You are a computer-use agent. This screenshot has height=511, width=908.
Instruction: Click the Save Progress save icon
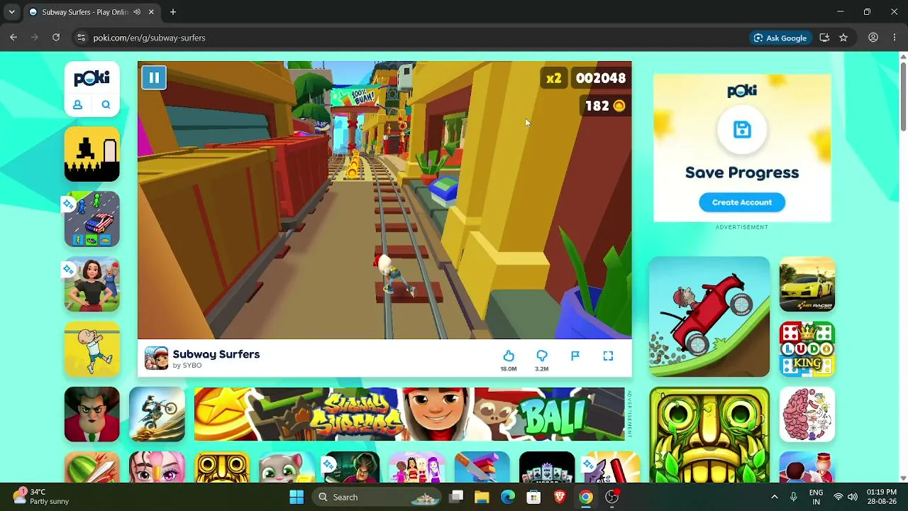[742, 130]
